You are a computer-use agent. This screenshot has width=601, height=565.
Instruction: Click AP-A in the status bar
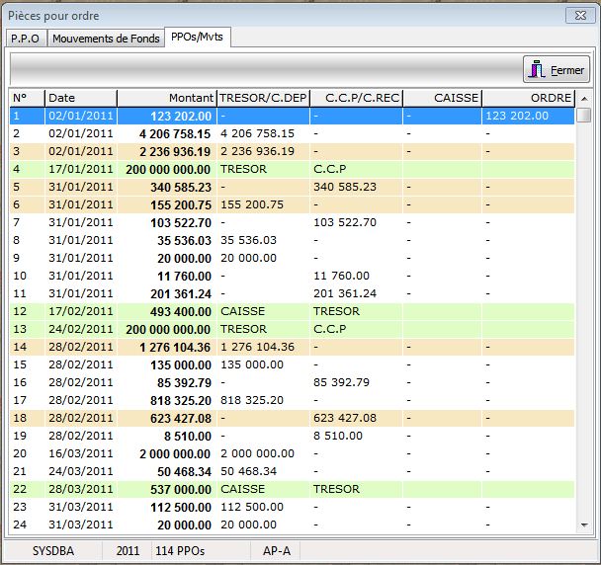pyautogui.click(x=277, y=551)
